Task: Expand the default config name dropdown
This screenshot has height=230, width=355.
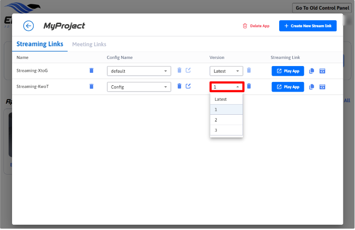Action: pyautogui.click(x=139, y=71)
